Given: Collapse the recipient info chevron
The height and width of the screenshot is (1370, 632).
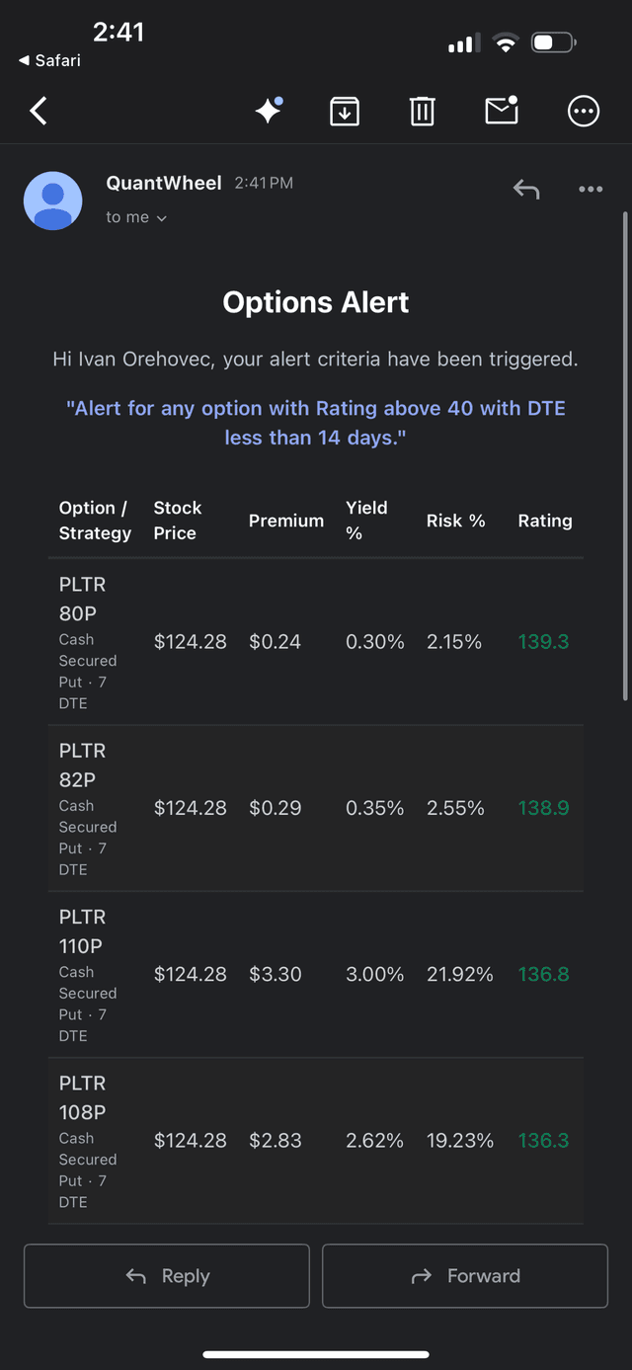Looking at the screenshot, I should pos(161,217).
